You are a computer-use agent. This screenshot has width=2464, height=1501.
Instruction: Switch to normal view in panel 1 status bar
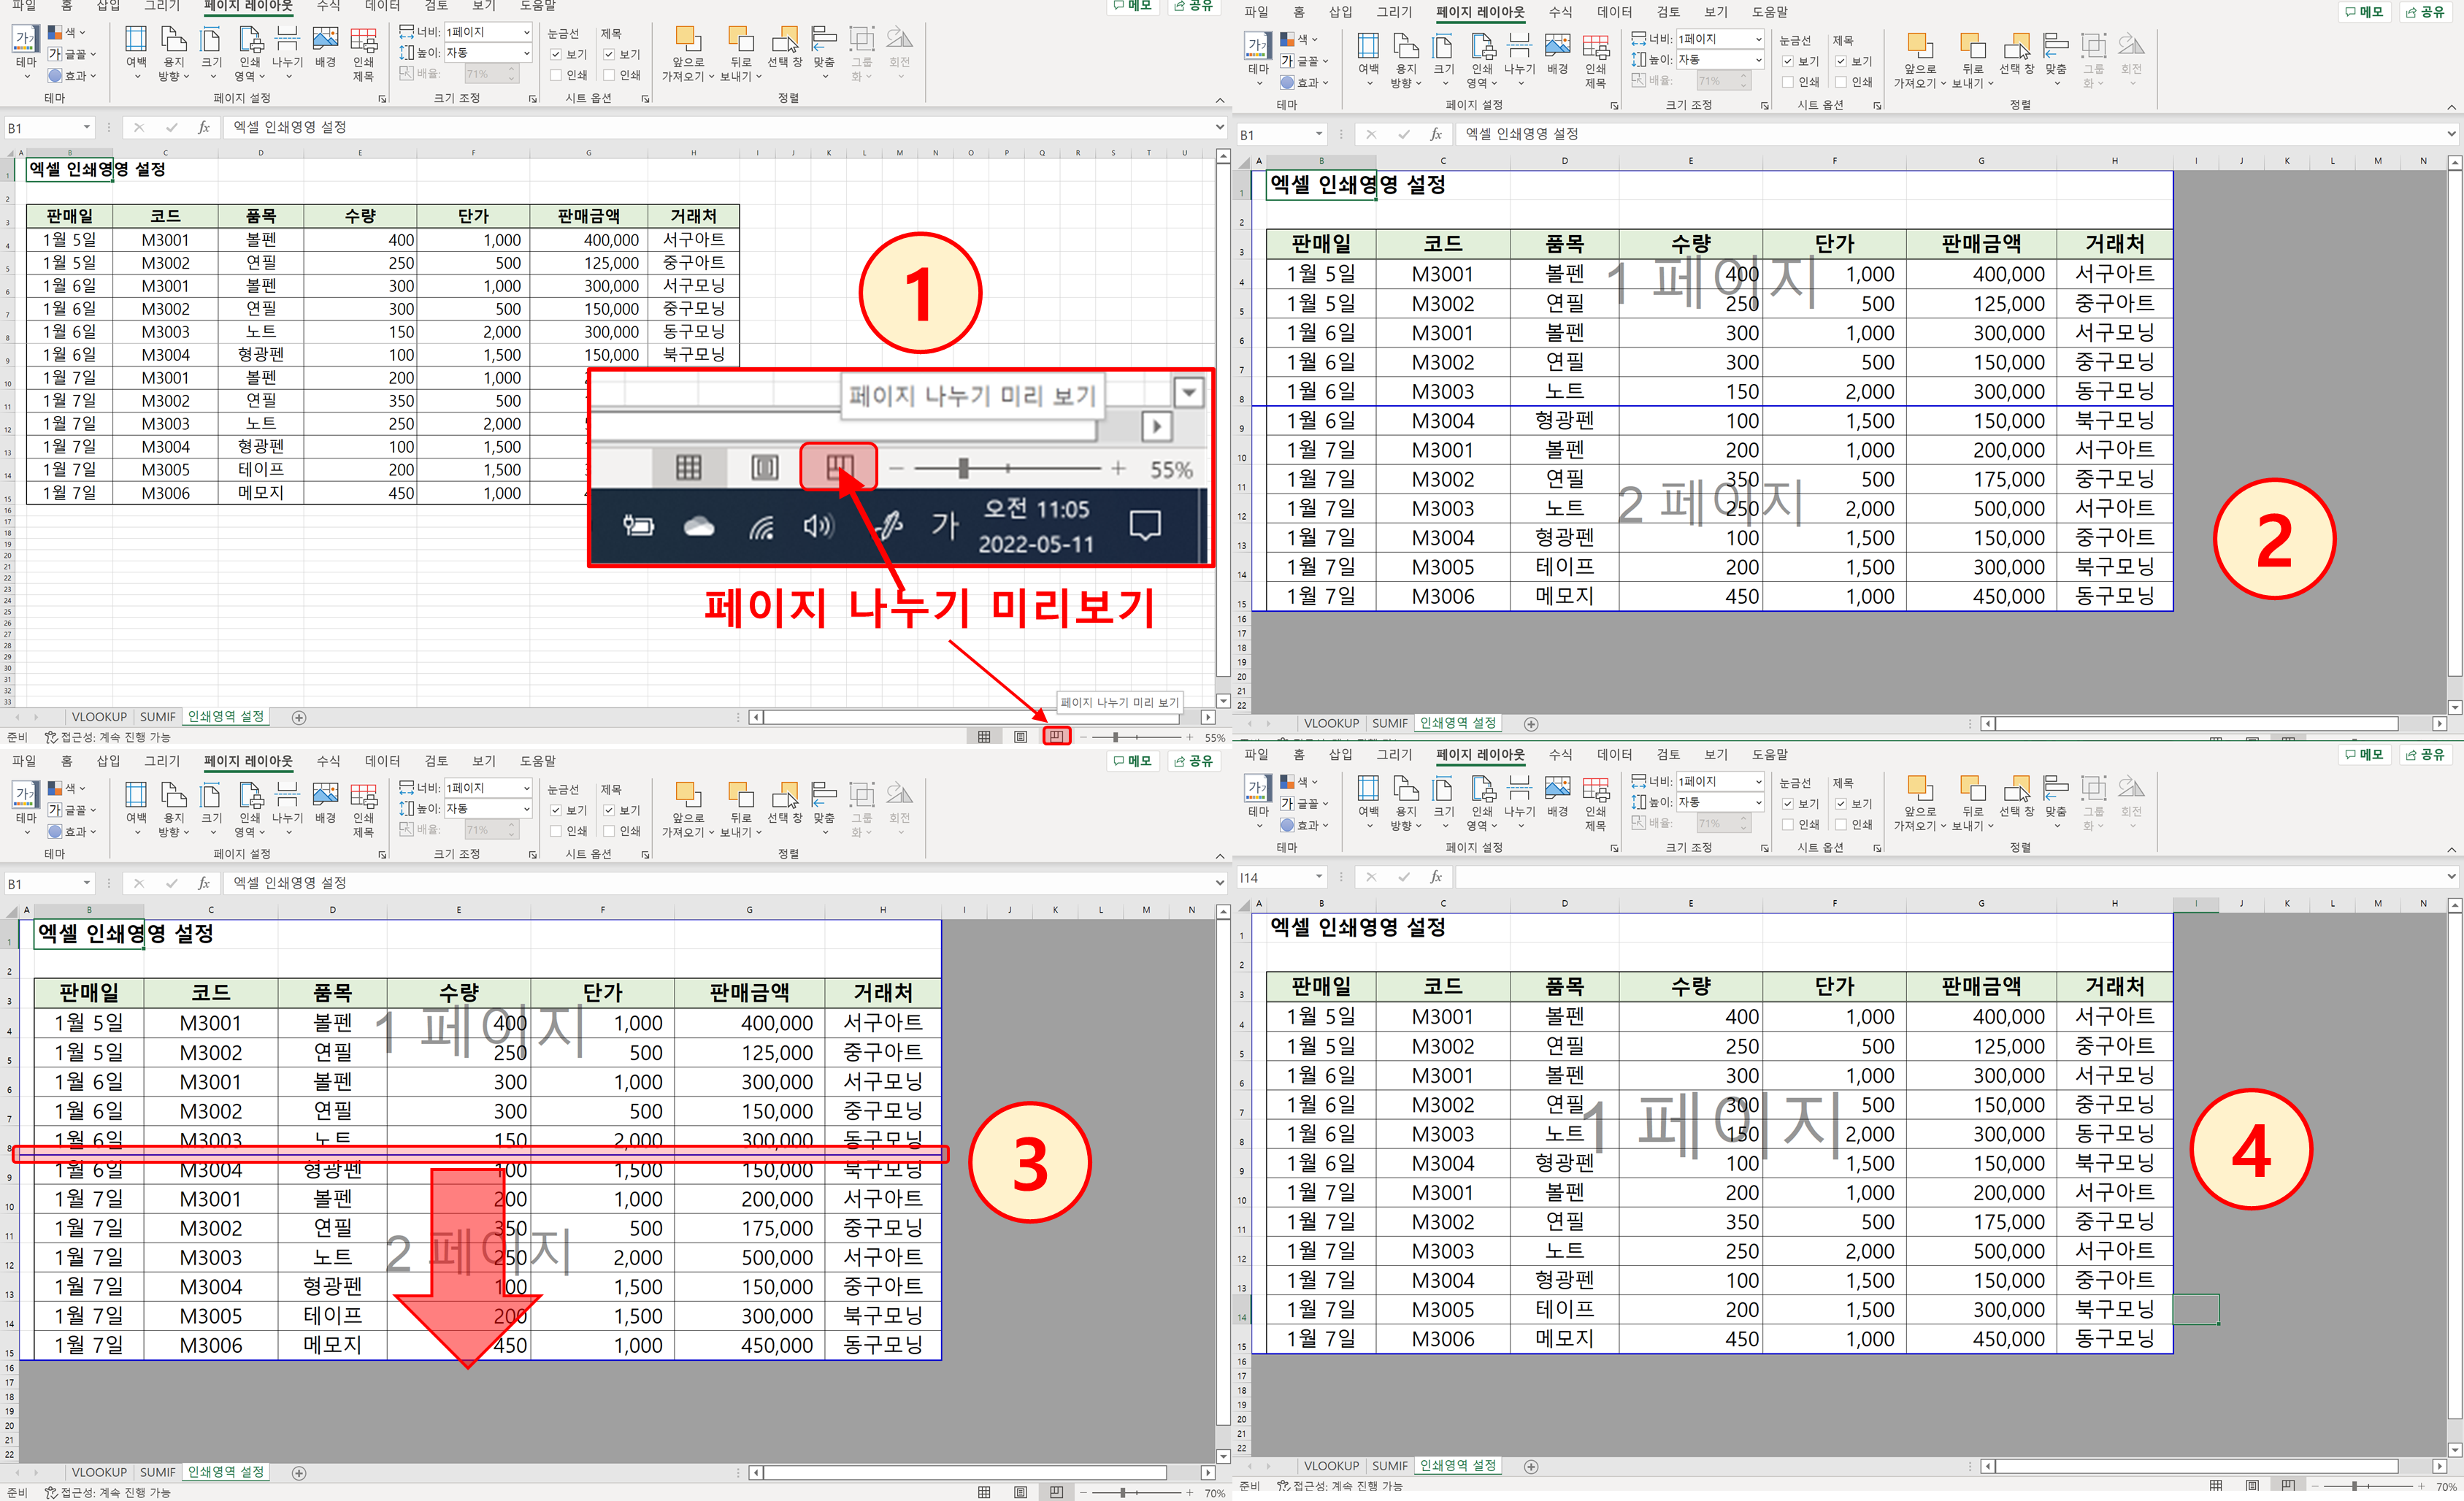pos(984,737)
